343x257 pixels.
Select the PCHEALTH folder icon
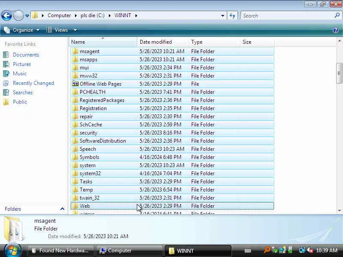[x=75, y=92]
